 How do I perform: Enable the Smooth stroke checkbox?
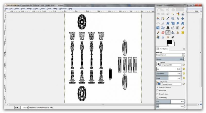click(158, 94)
